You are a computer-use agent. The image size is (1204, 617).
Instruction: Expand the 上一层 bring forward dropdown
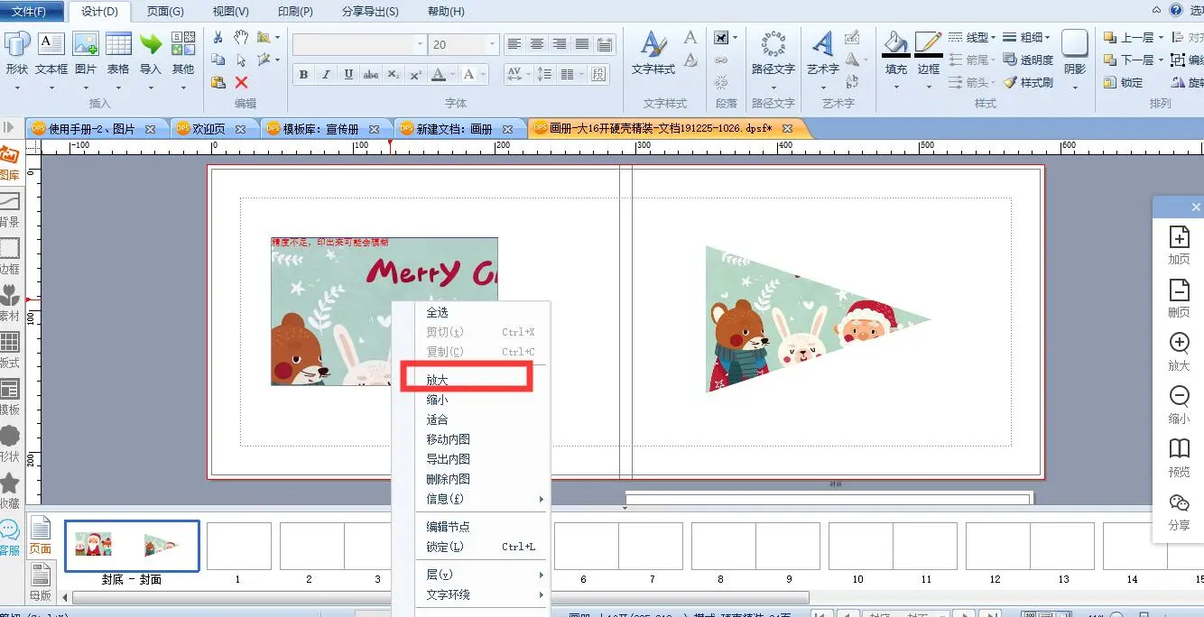point(1161,38)
